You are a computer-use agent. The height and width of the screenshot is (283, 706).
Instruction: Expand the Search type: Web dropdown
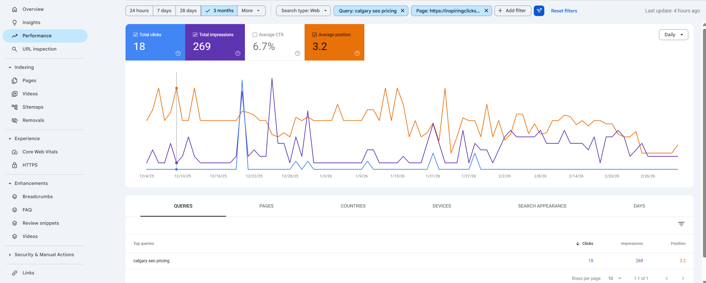tap(303, 11)
